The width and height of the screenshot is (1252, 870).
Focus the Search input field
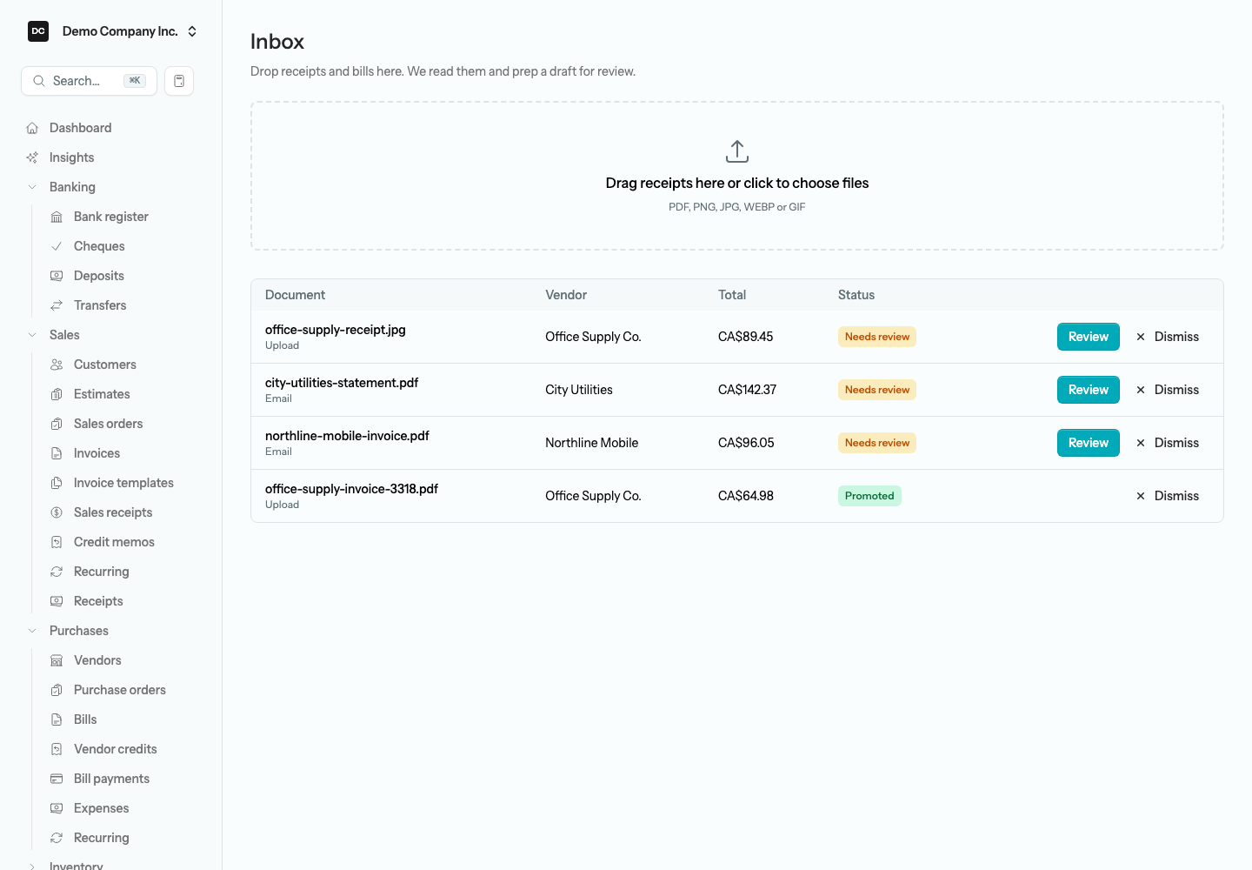[x=89, y=81]
